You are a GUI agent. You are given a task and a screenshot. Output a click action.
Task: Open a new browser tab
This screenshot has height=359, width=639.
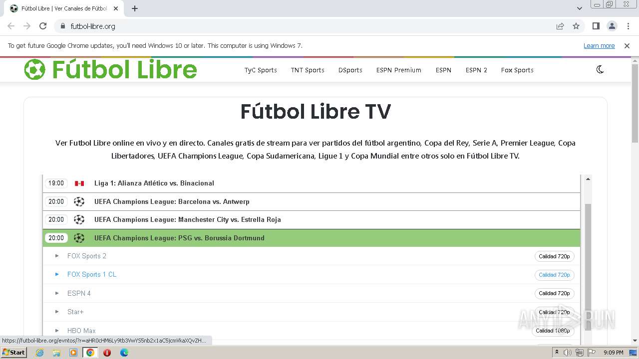point(135,8)
